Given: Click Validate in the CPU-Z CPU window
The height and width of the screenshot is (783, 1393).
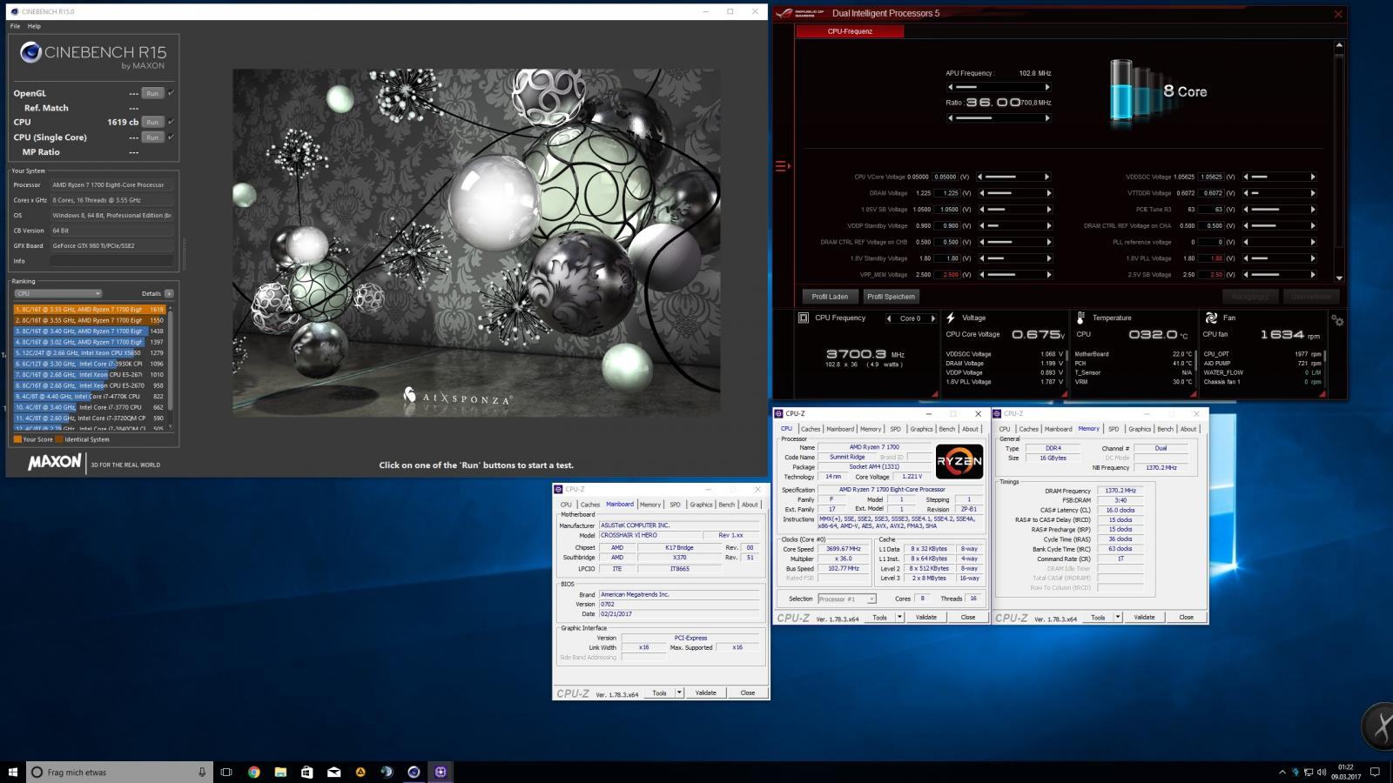Looking at the screenshot, I should (x=926, y=618).
